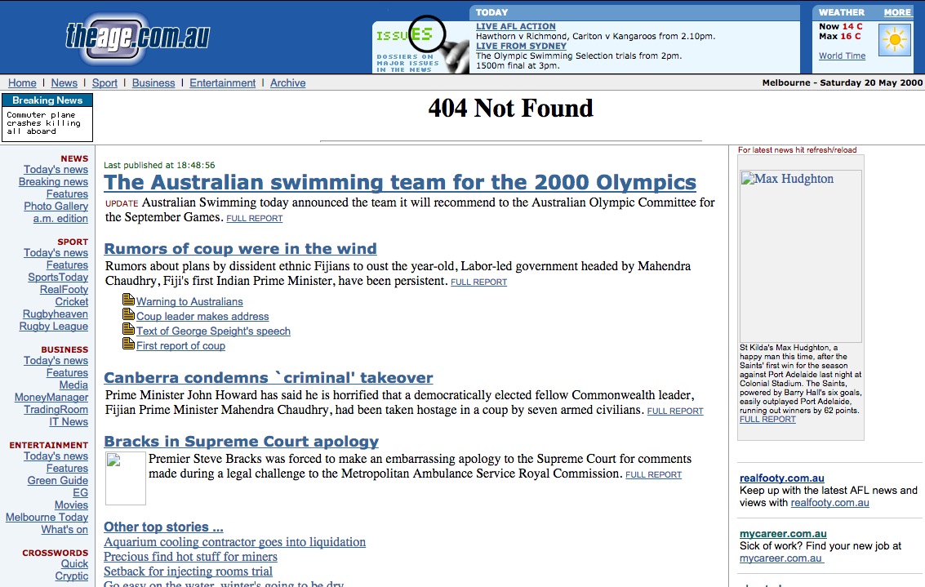This screenshot has height=587, width=925.
Task: Open LIVE FROM SYDNEY link
Action: [x=521, y=46]
